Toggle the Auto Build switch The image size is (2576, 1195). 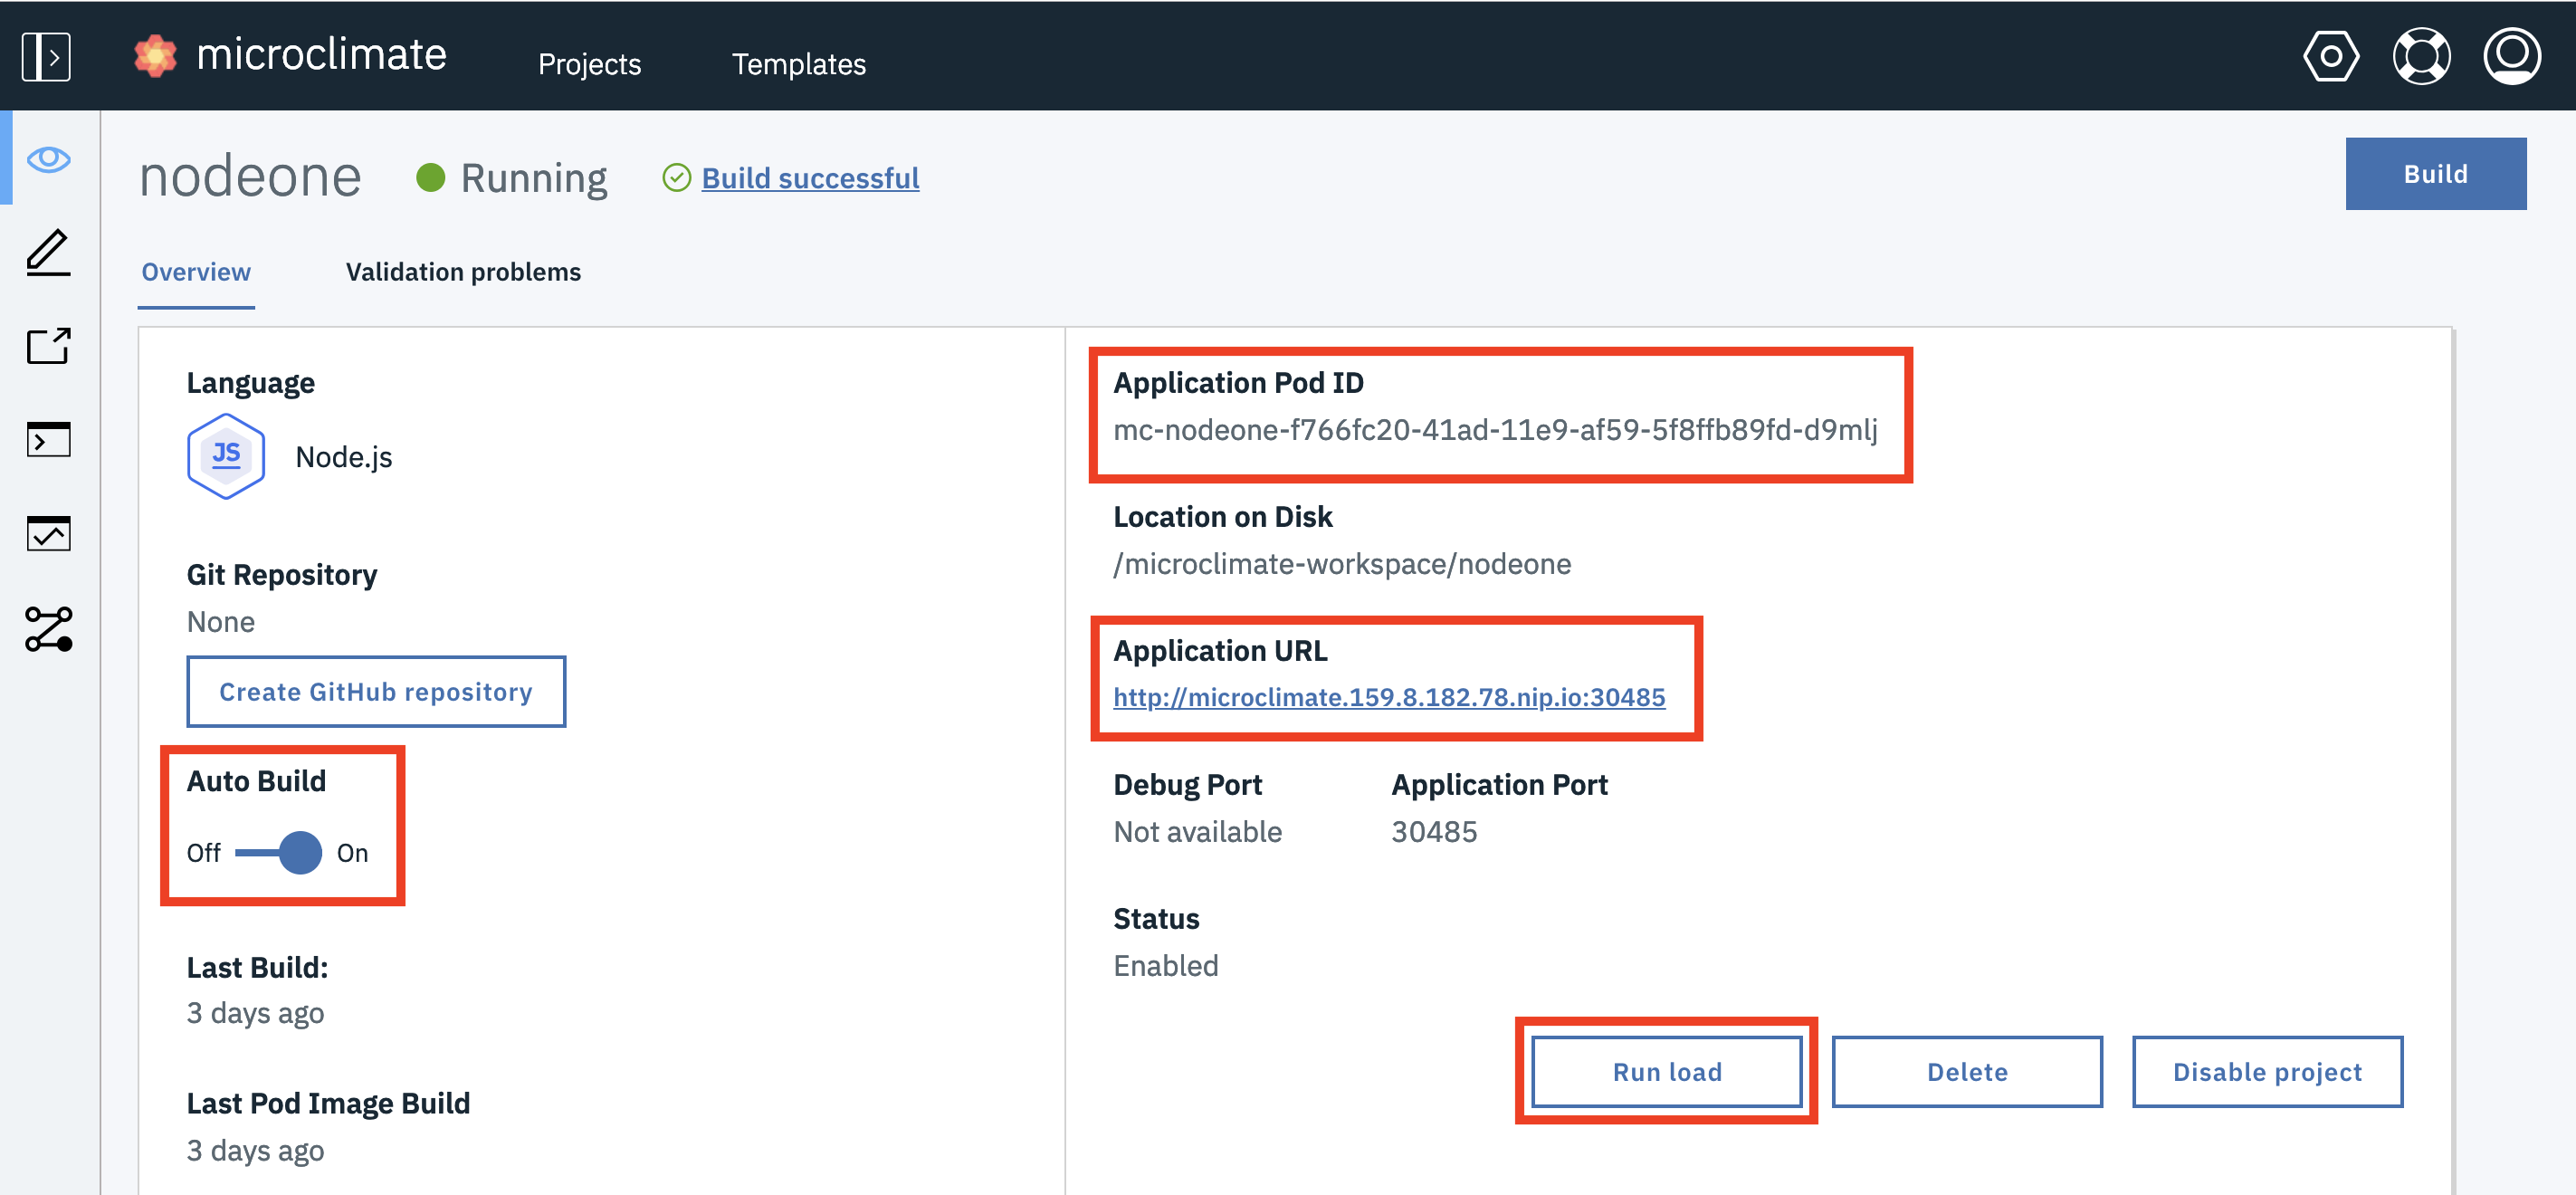pyautogui.click(x=280, y=853)
